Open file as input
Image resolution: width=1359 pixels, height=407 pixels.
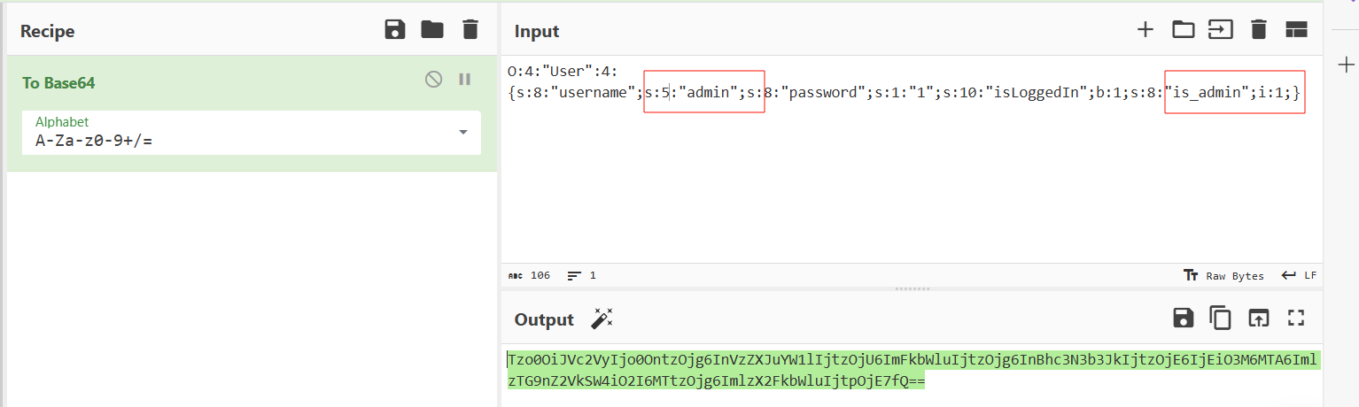click(x=1221, y=30)
